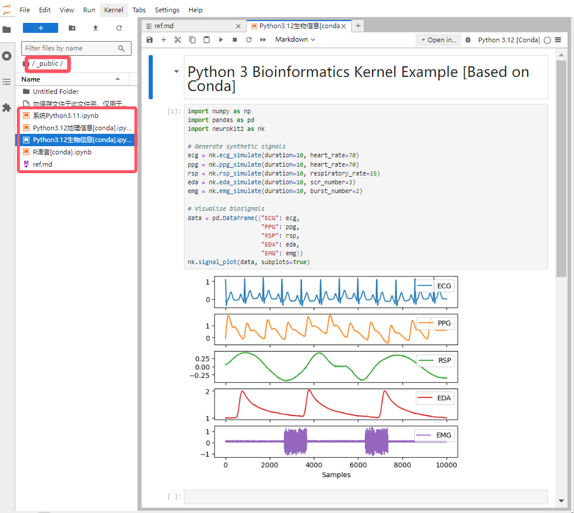Switch kernel via Python 3.12 [Conda]
Image resolution: width=574 pixels, height=513 pixels.
coord(509,40)
